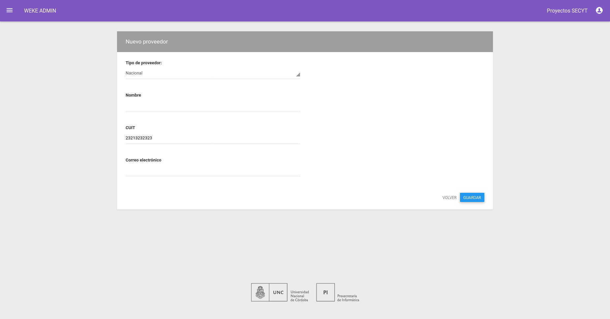The width and height of the screenshot is (610, 319).
Task: Click the UNC university crest logo
Action: pos(260,292)
